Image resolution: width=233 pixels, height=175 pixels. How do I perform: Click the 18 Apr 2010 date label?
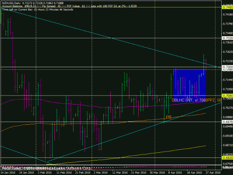tap(194, 172)
